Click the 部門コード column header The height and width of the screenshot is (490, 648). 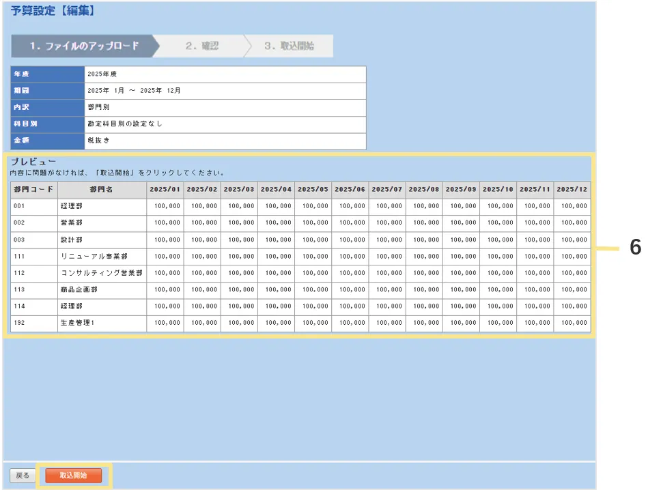[x=33, y=189]
